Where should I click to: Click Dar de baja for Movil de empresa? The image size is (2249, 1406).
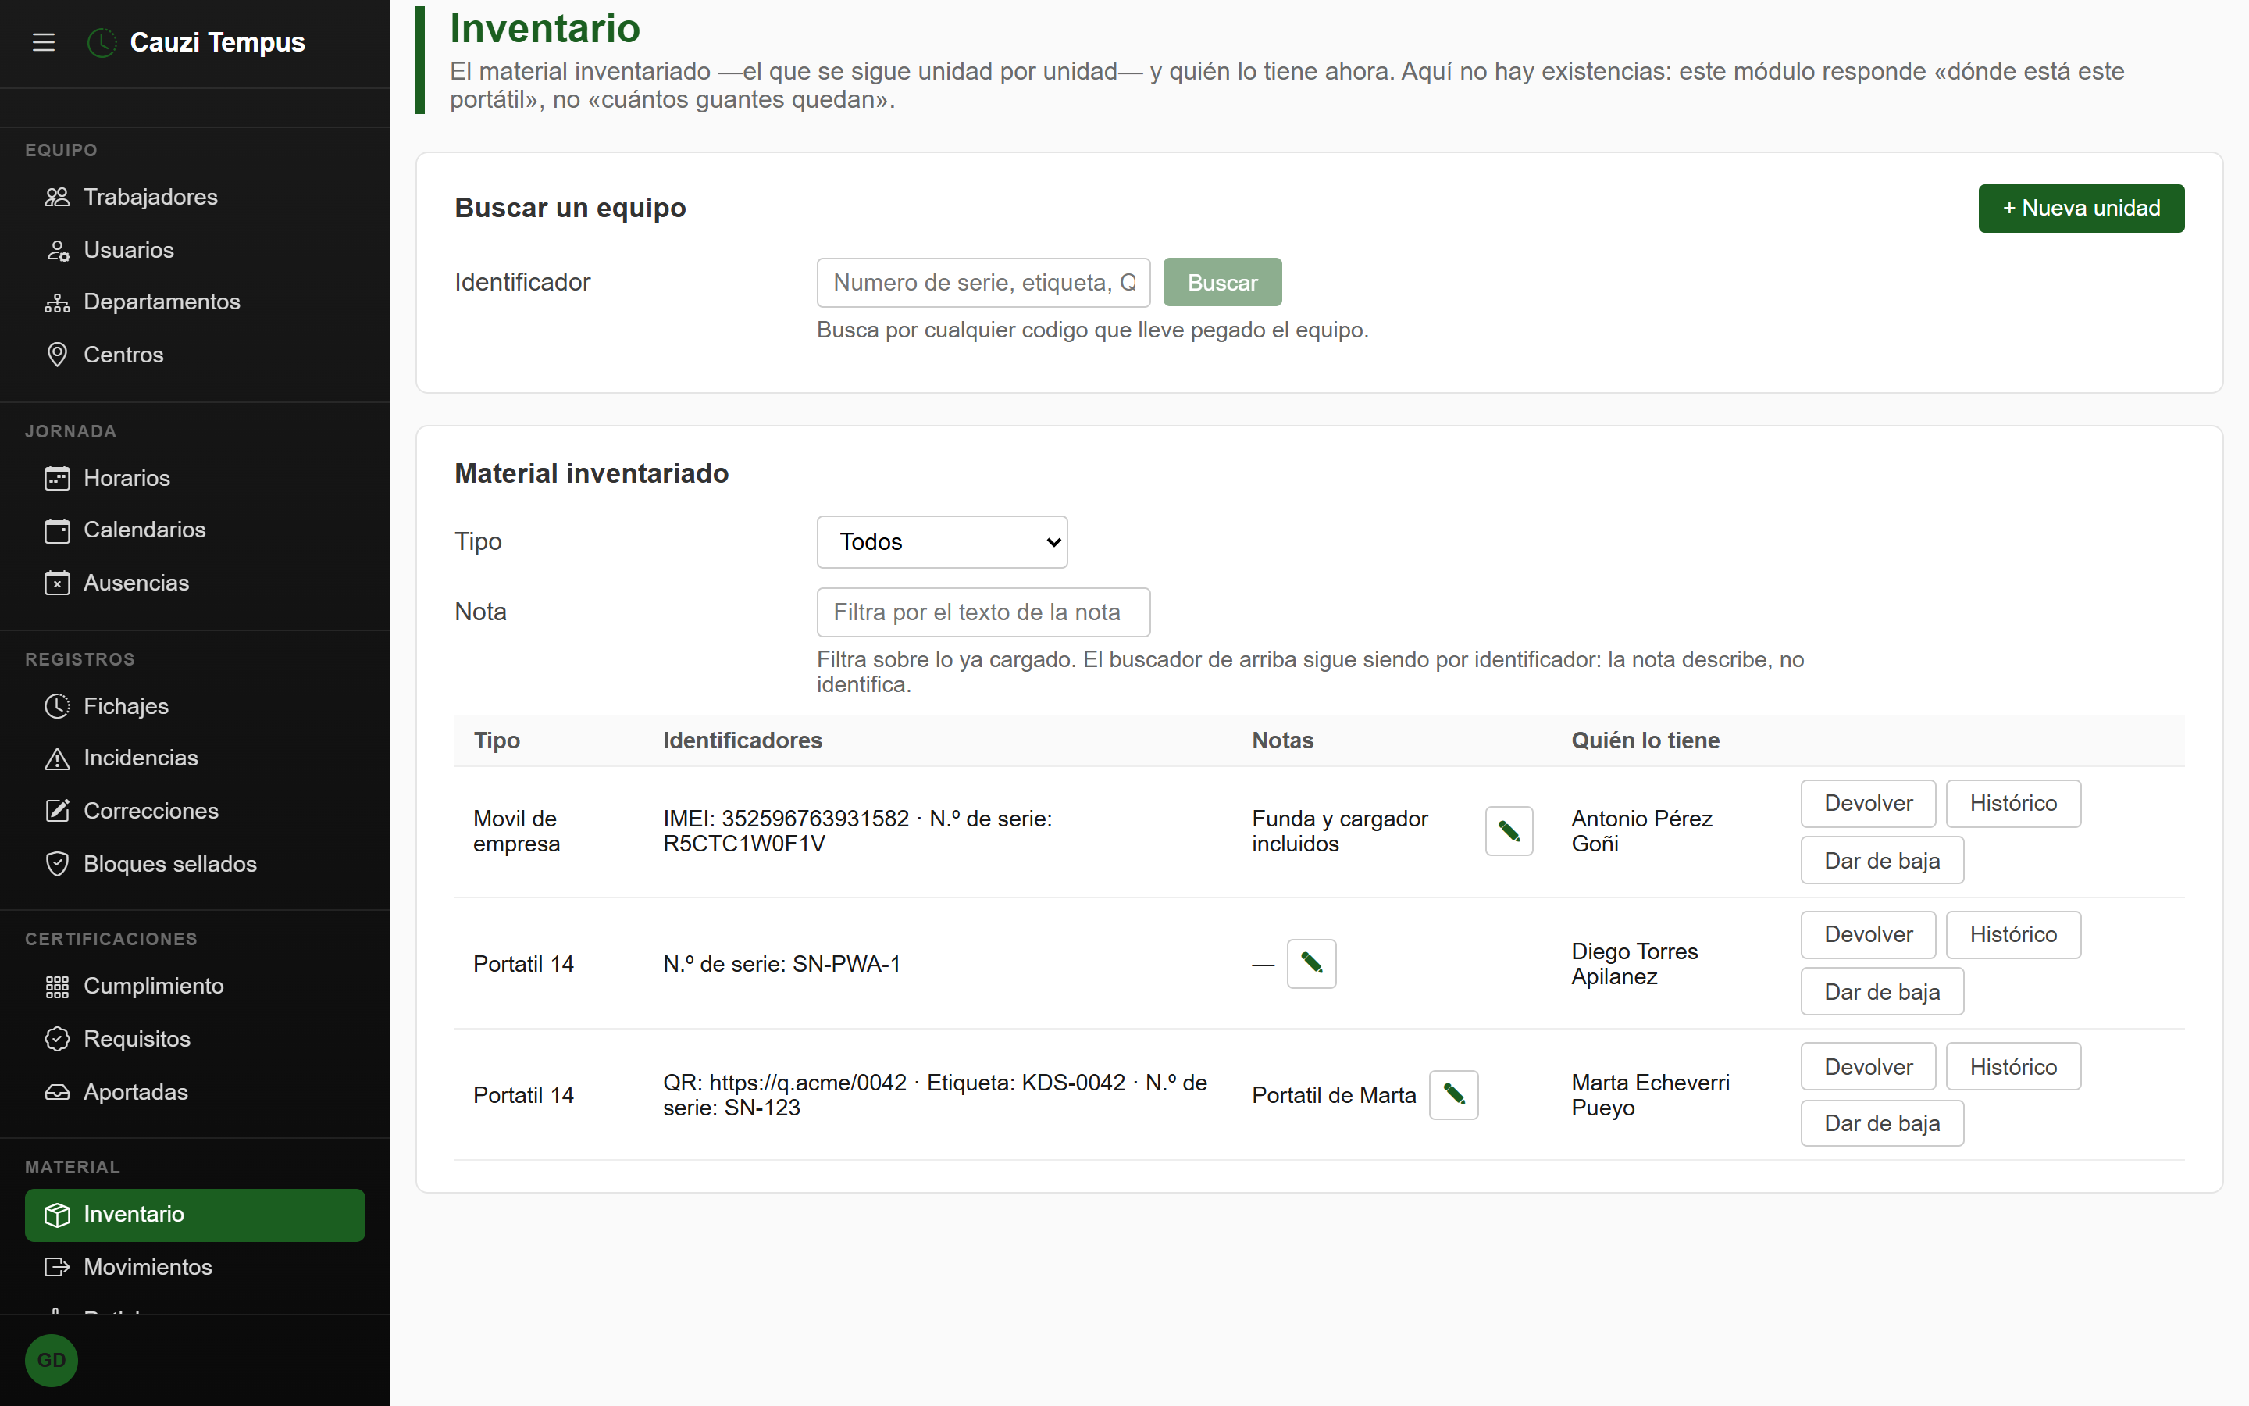point(1882,860)
